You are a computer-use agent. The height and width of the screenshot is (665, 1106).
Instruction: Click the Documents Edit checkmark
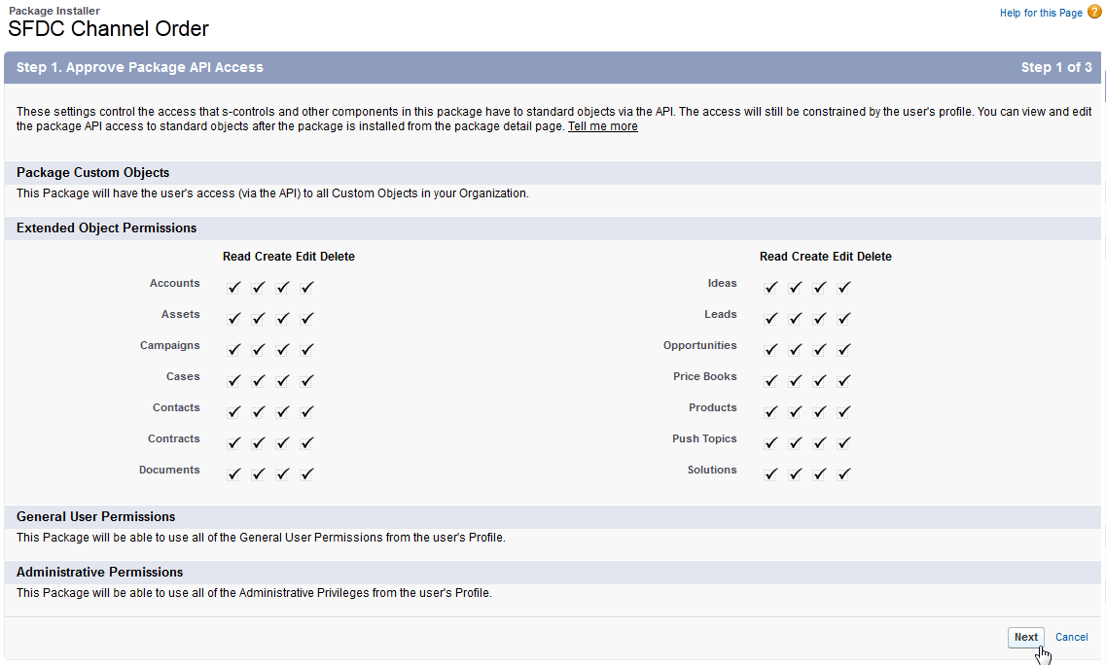point(283,473)
